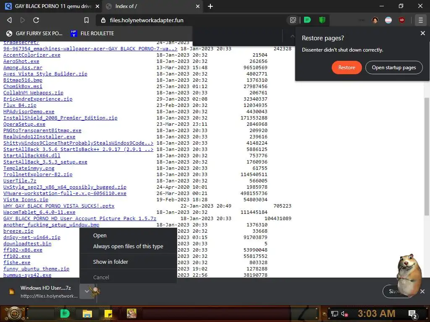Open the steampunk Start button
The image size is (430, 322).
tap(14, 314)
